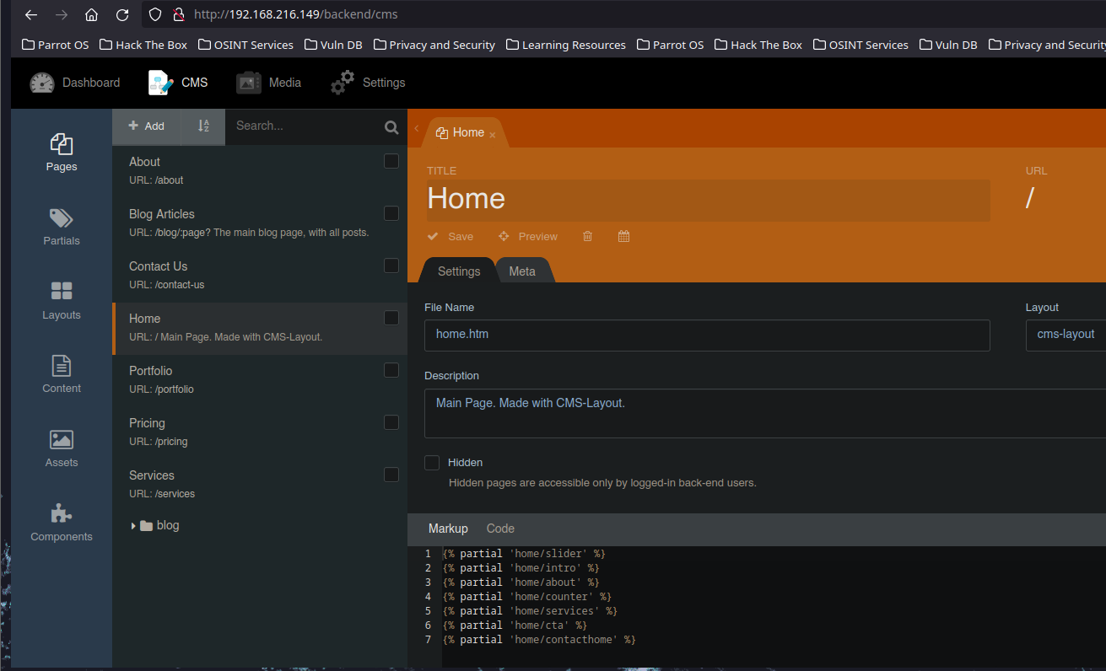Open backend Settings

click(368, 83)
